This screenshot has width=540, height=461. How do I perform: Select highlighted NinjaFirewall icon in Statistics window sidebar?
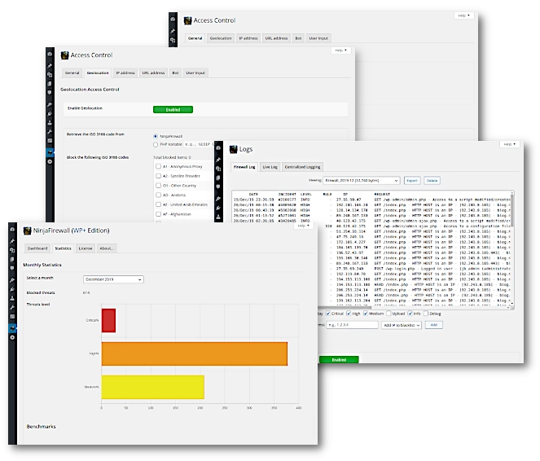click(x=12, y=328)
